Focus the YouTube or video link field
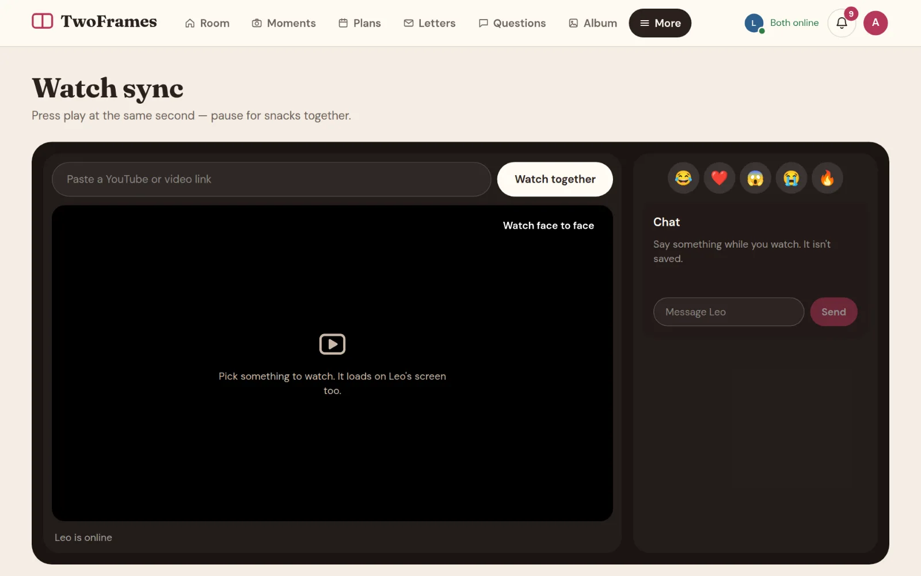921x576 pixels. click(271, 179)
